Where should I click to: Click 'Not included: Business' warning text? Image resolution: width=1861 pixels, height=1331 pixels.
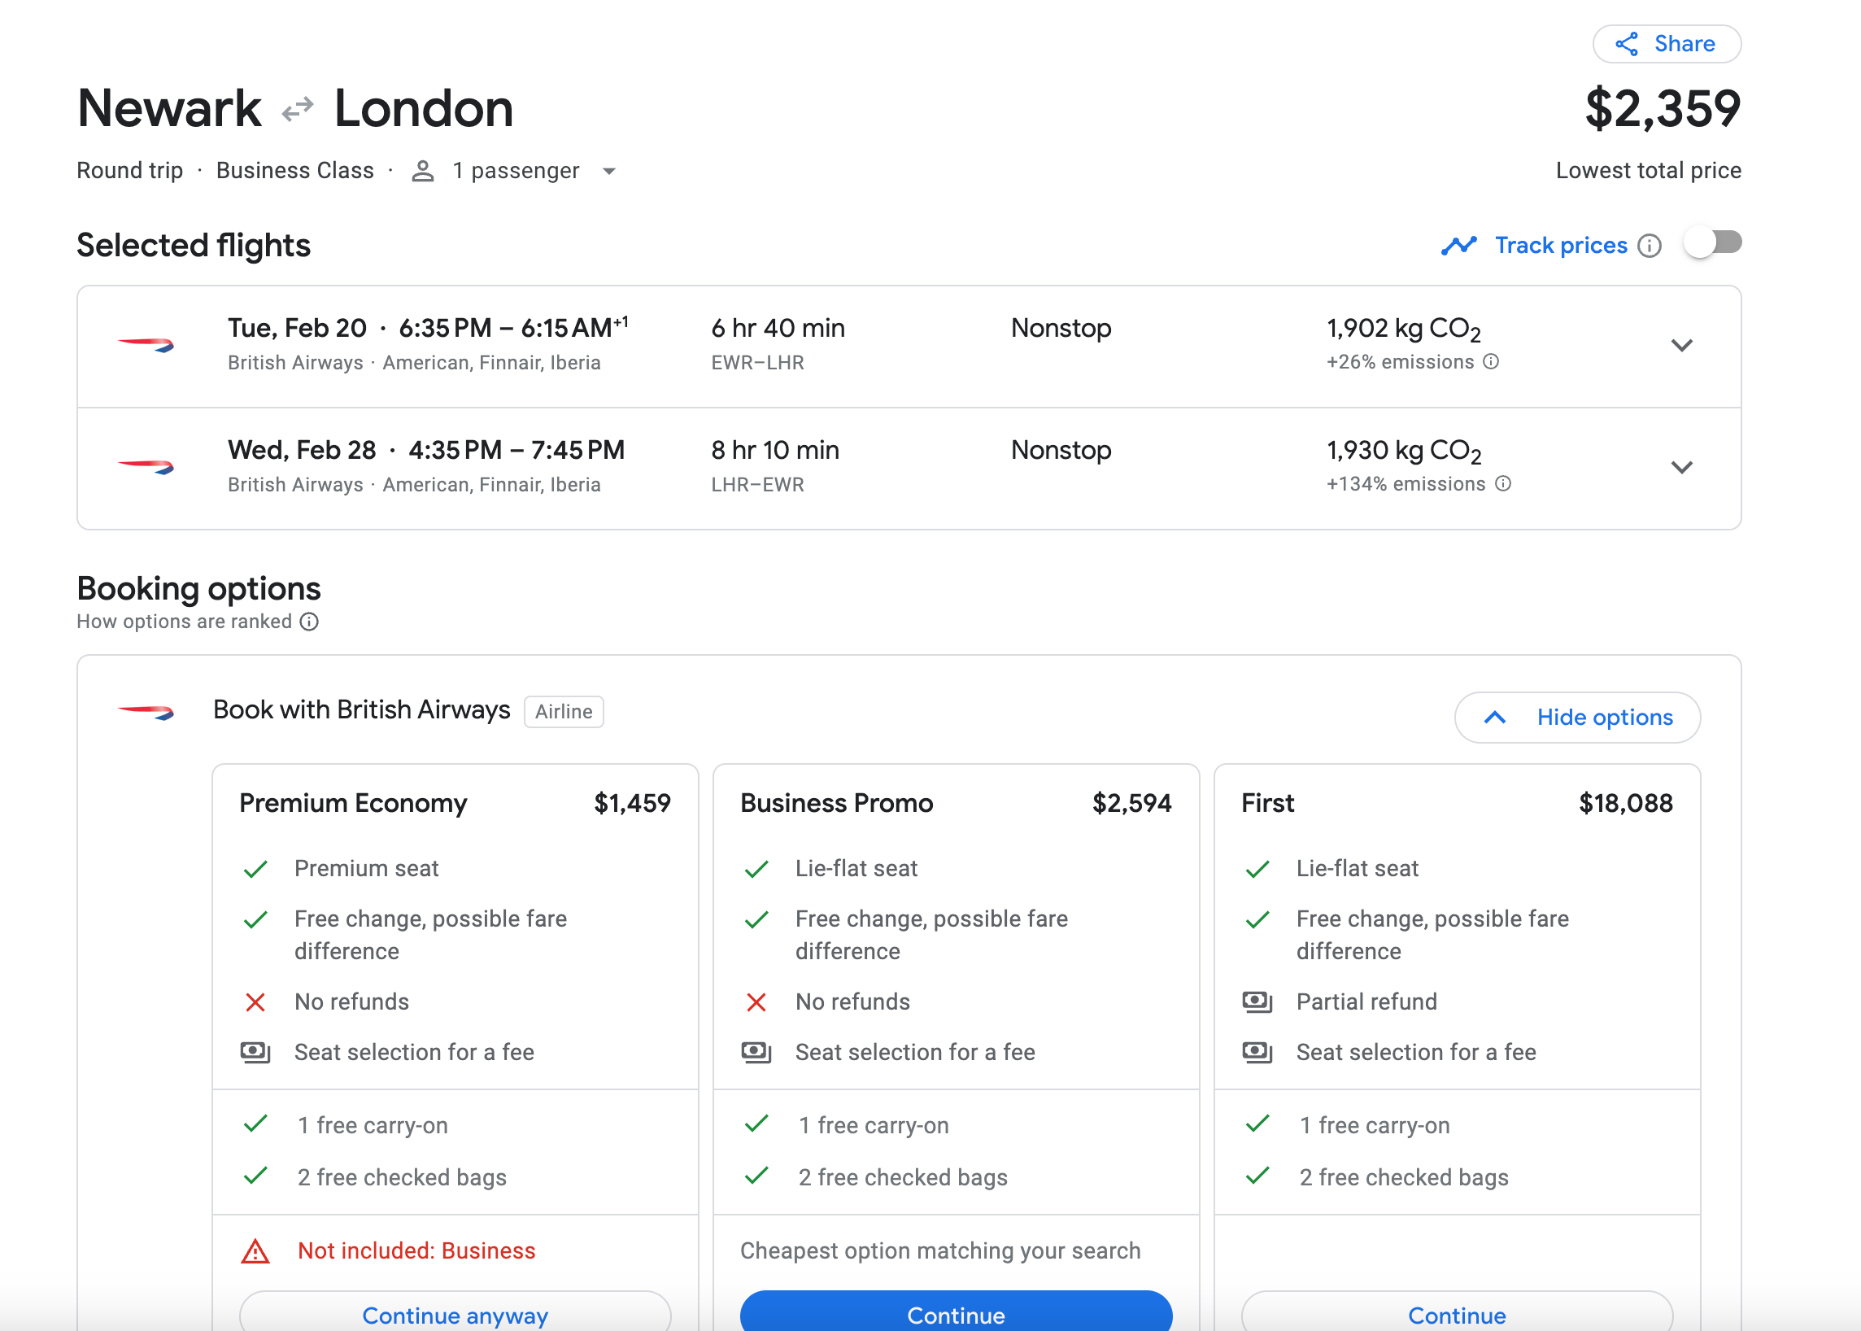[416, 1250]
